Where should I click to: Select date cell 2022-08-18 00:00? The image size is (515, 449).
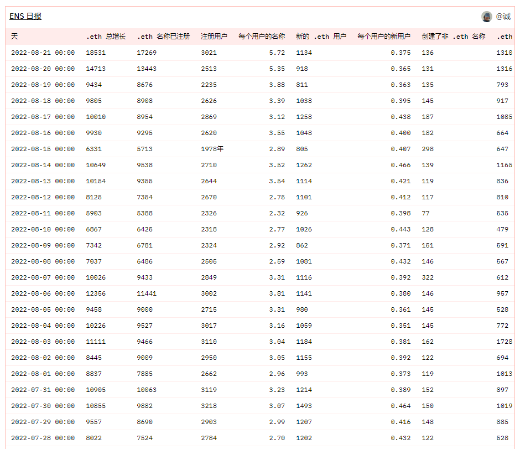(43, 101)
